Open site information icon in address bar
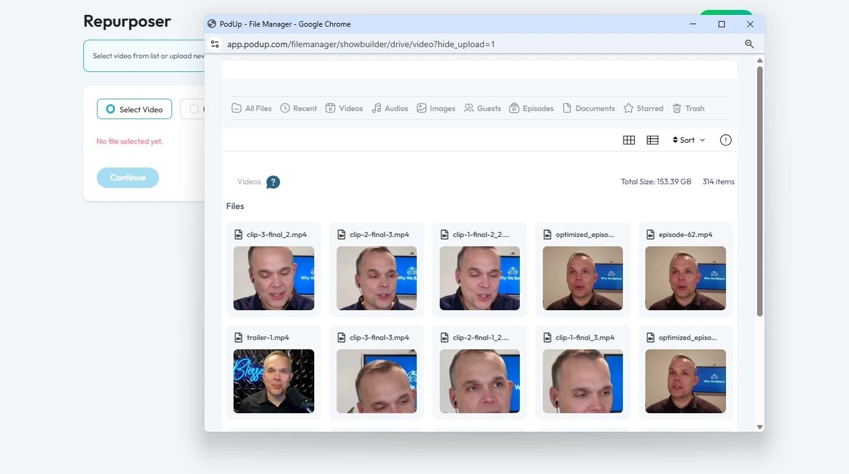The width and height of the screenshot is (849, 474). click(215, 44)
